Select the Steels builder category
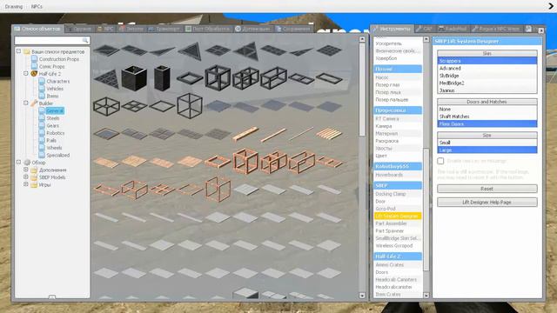557x313 pixels. [52, 118]
